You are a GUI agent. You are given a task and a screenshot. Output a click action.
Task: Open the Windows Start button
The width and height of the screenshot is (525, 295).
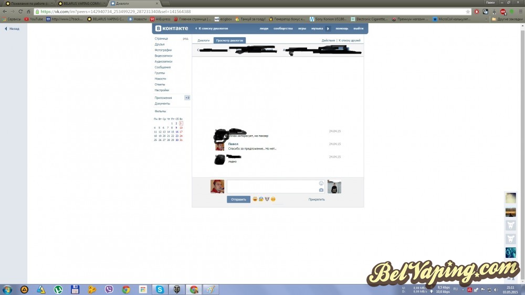pos(7,289)
